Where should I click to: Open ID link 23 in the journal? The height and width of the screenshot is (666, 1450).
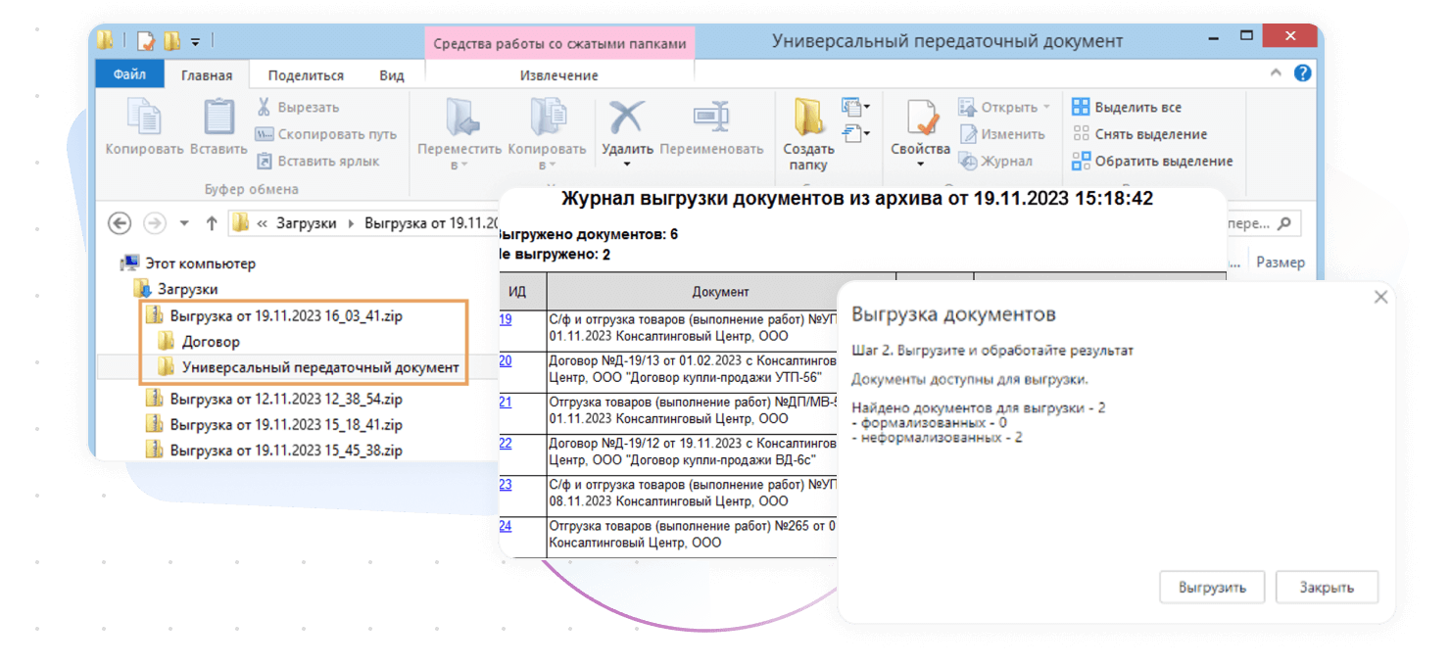point(506,484)
